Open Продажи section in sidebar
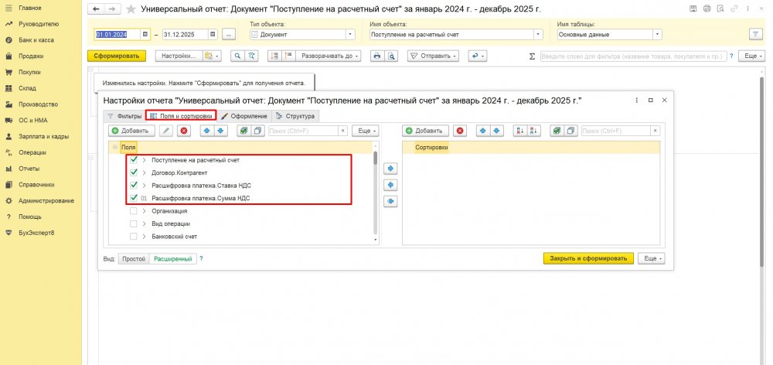Image resolution: width=773 pixels, height=365 pixels. pyautogui.click(x=31, y=56)
